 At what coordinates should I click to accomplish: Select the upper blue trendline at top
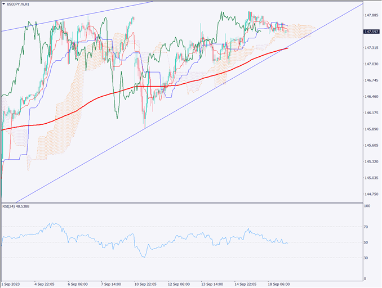click(x=85, y=17)
